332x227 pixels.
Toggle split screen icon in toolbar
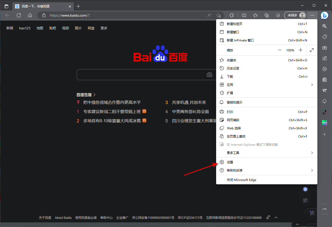click(x=244, y=15)
